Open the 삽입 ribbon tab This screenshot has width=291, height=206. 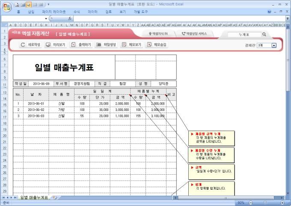pyautogui.click(x=31, y=12)
